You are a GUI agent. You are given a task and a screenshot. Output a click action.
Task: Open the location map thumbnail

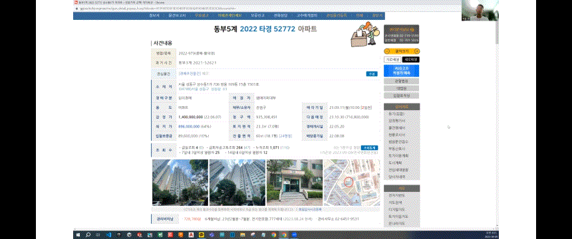[352, 182]
